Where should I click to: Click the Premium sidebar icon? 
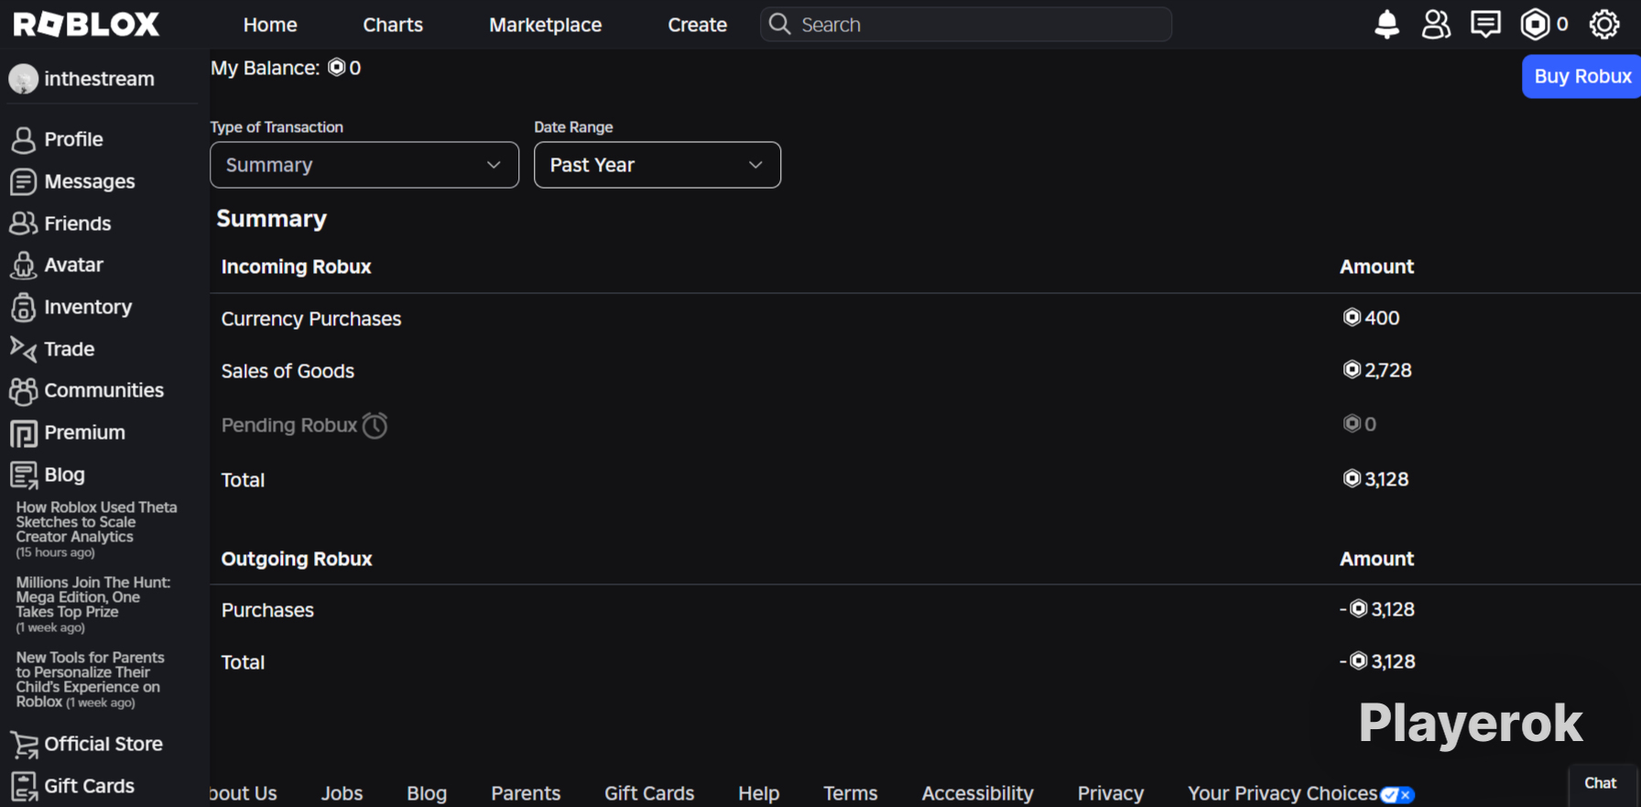[23, 433]
